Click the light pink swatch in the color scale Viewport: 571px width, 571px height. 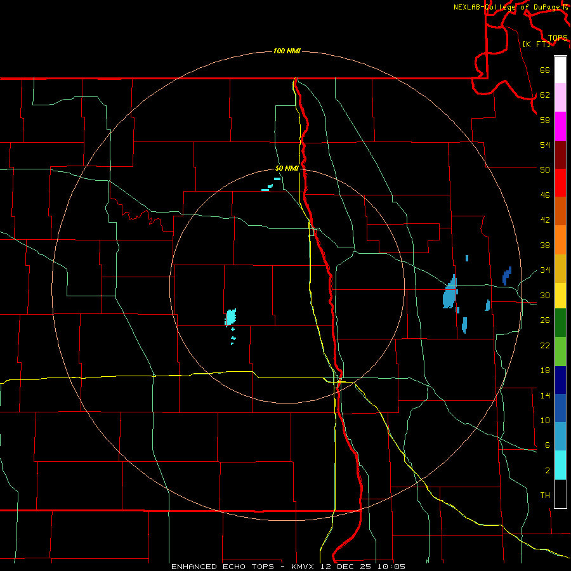[x=560, y=97]
